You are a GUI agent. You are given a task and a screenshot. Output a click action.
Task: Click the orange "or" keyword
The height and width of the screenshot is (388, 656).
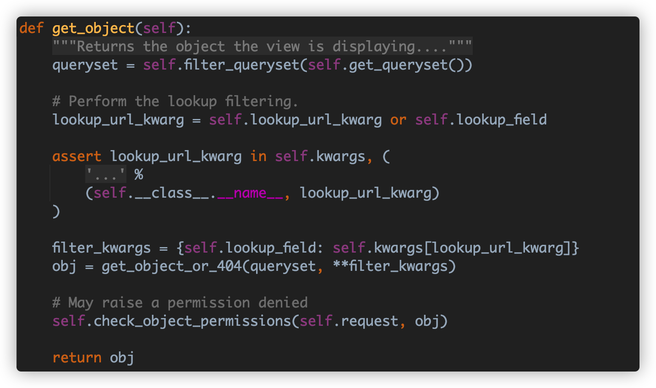tap(398, 119)
